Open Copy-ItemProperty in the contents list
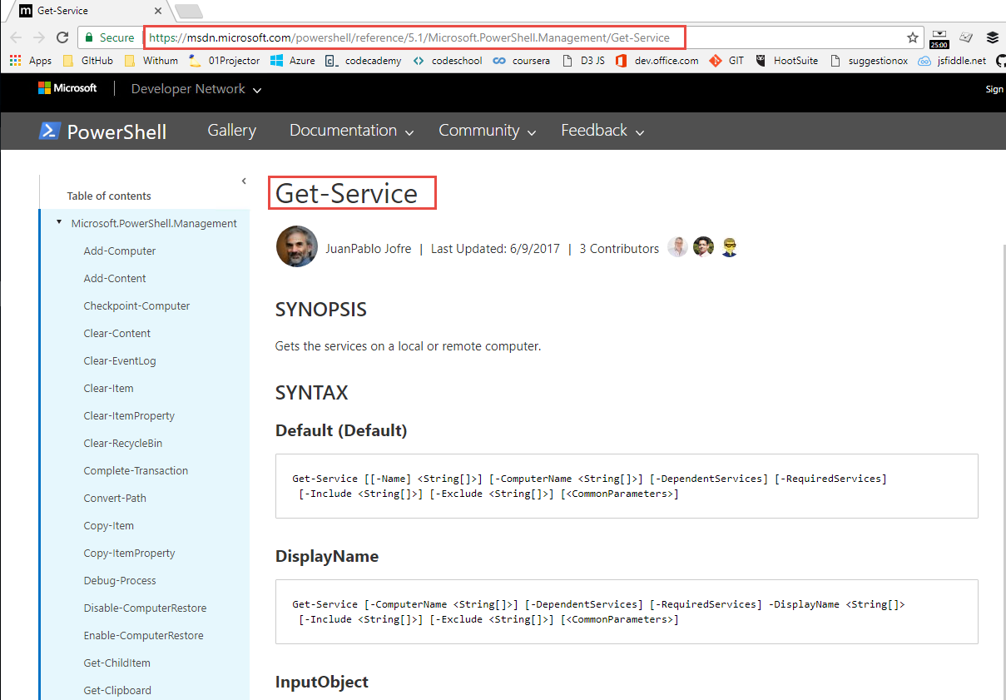This screenshot has width=1006, height=700. 129,553
